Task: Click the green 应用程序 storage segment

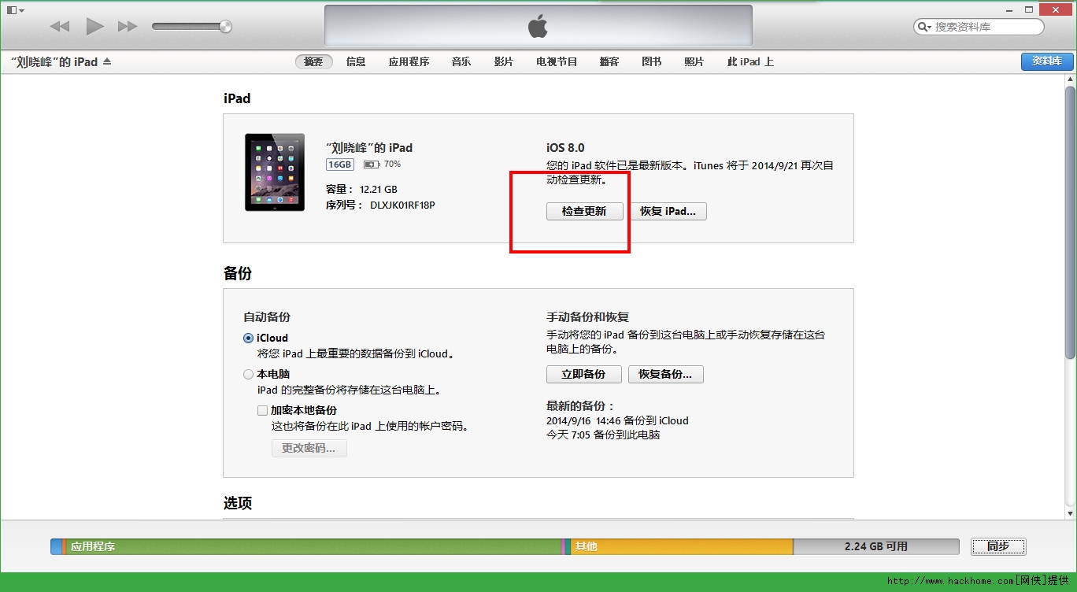Action: [x=313, y=546]
